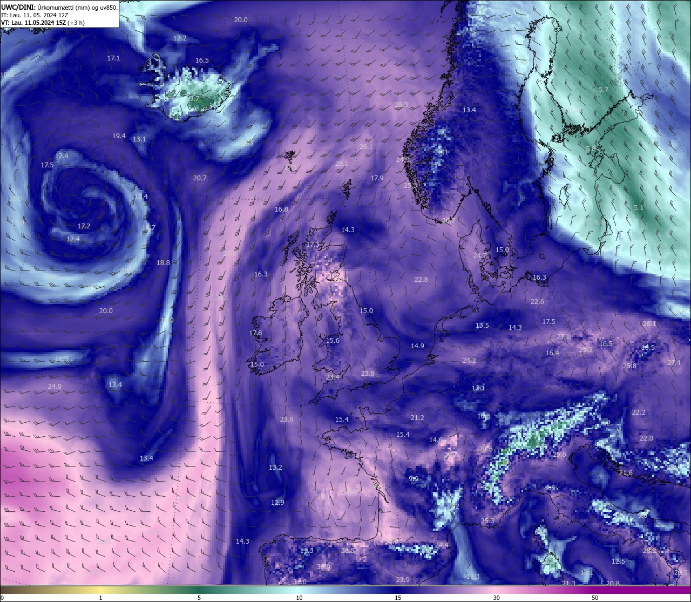
Task: Select the 5.7 value over Finland
Action: [x=604, y=89]
